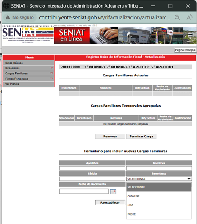Click 'Formulario para incluir nuevas Cargas Familiares' heading
Screen dimensions: 197x224
pos(125,151)
